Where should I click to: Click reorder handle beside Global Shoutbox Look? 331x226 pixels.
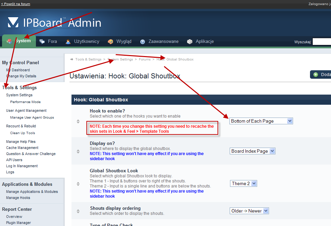tap(78, 184)
